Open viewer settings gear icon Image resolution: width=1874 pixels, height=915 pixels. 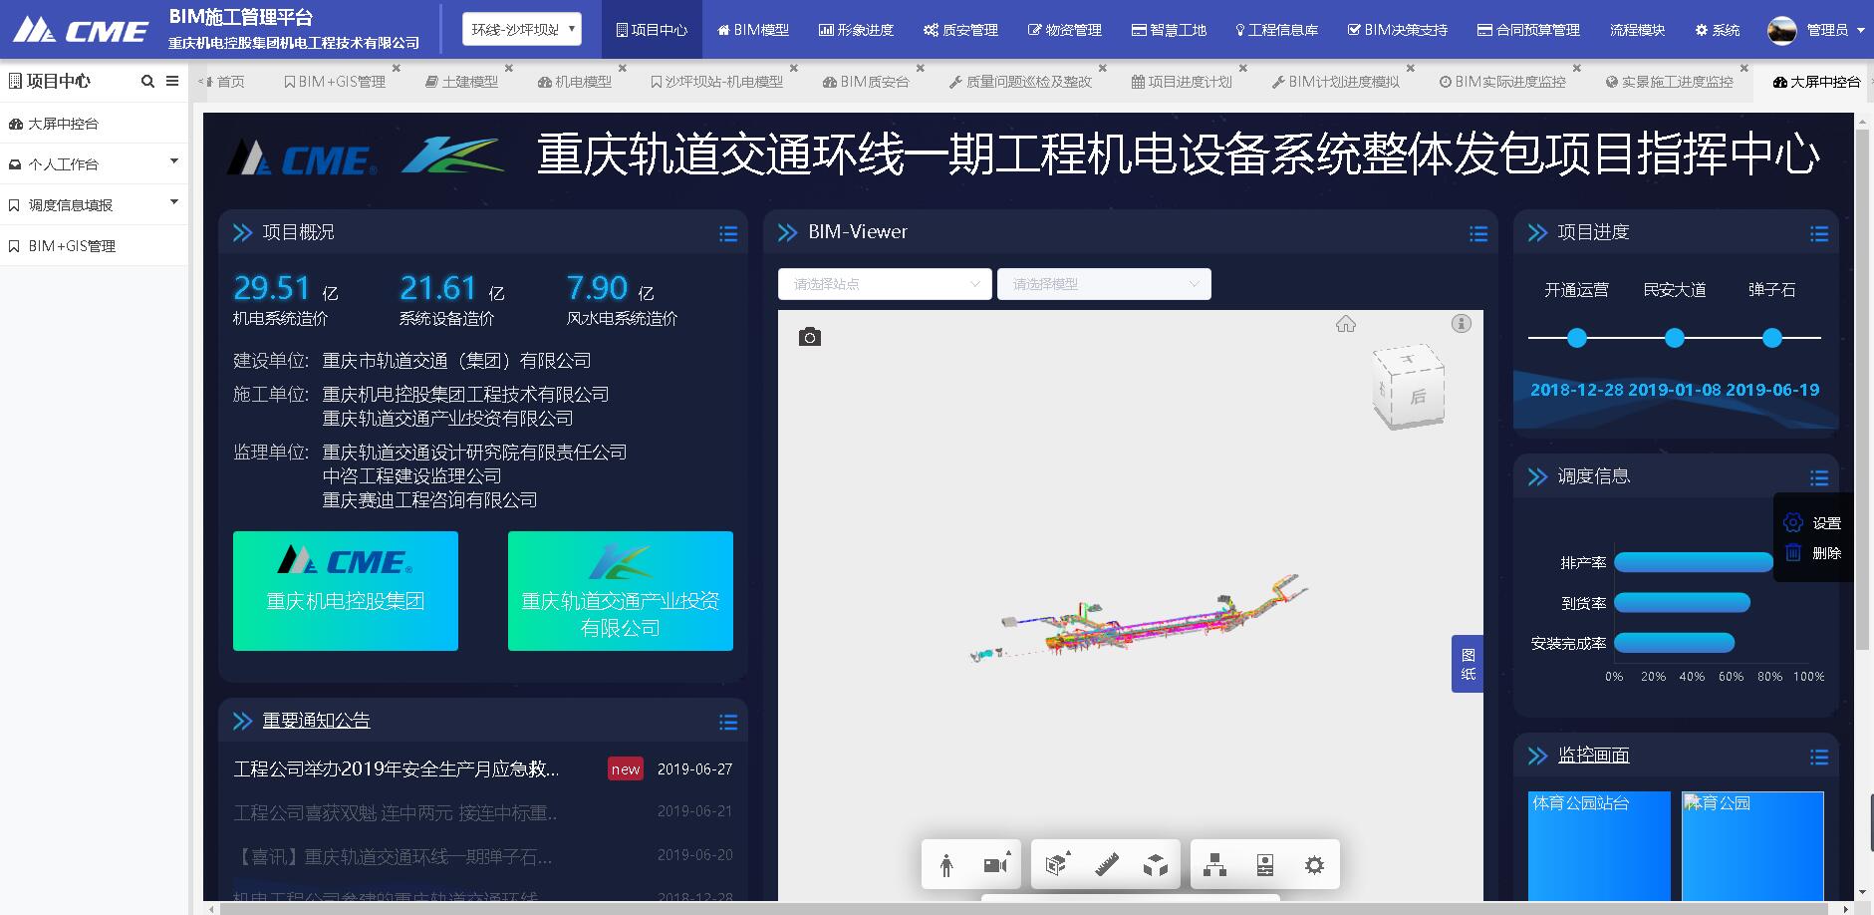pyautogui.click(x=1314, y=865)
